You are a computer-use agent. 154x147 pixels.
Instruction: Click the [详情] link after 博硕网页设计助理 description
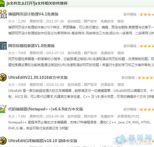152,33
